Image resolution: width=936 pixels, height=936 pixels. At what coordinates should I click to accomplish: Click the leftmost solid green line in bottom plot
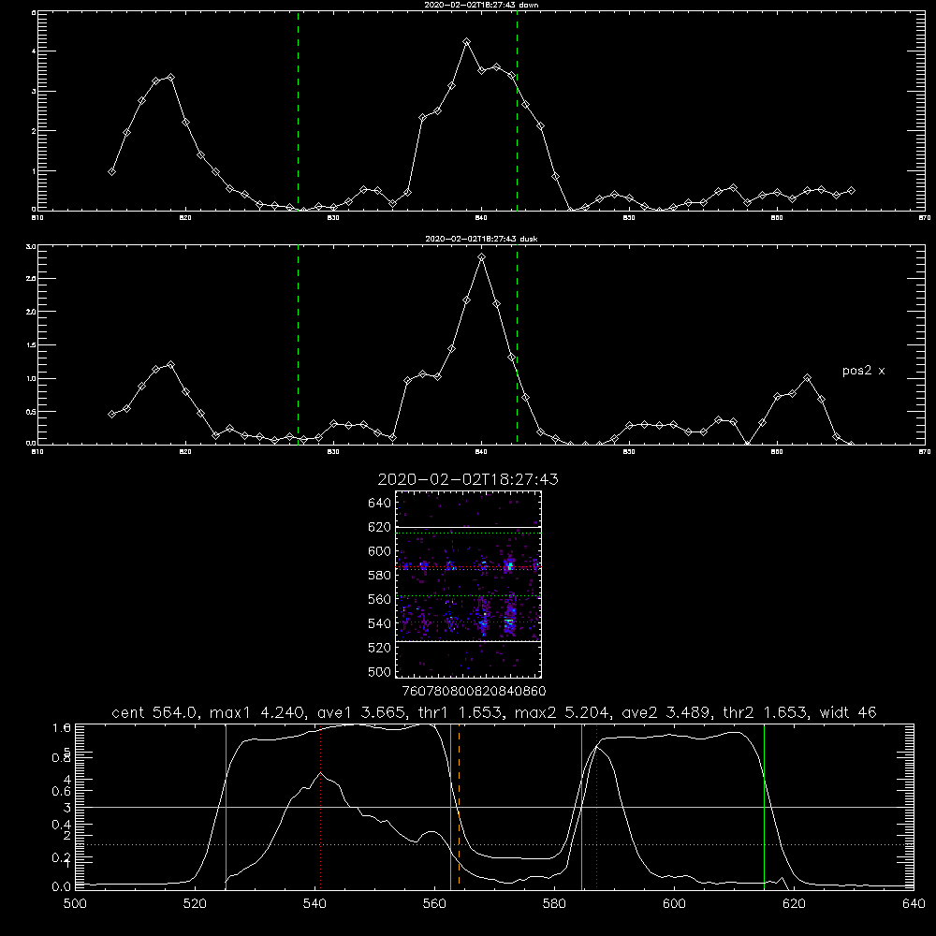pyautogui.click(x=226, y=807)
